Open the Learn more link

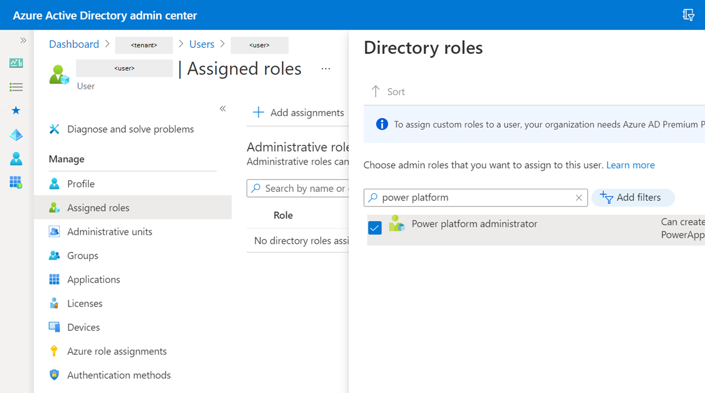(x=630, y=165)
